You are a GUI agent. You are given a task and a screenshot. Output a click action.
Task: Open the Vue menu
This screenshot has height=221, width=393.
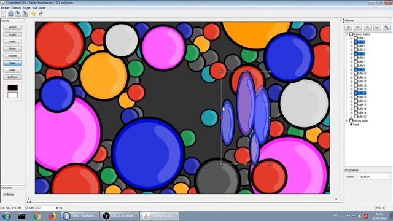[34, 8]
